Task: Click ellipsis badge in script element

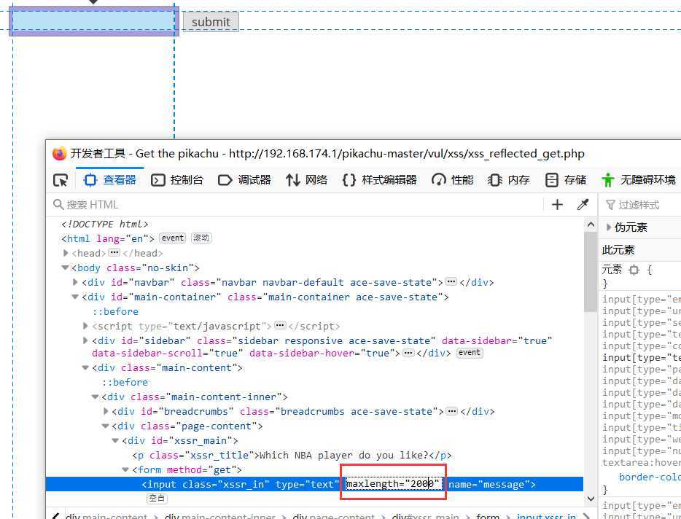Action: tap(281, 325)
